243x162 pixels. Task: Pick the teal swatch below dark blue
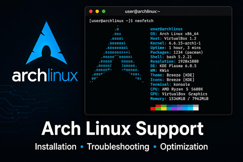click(169, 109)
